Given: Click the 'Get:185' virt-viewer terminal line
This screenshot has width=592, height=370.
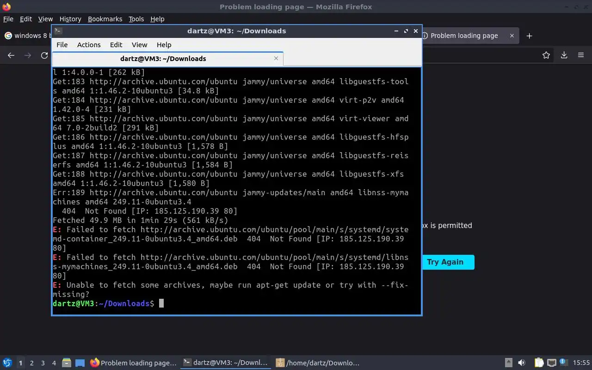Looking at the screenshot, I should (x=230, y=123).
